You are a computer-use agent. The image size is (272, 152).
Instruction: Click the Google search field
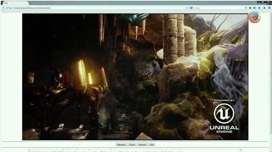click(219, 8)
